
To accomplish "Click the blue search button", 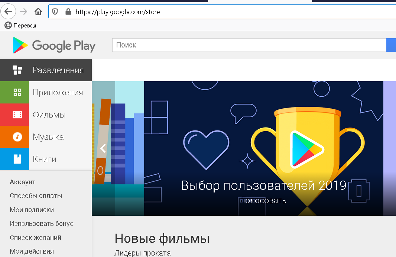I will tap(391, 45).
